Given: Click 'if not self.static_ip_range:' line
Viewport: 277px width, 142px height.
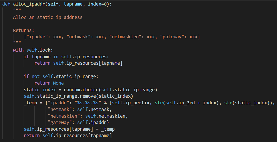Looking at the screenshot, I should (61, 76).
